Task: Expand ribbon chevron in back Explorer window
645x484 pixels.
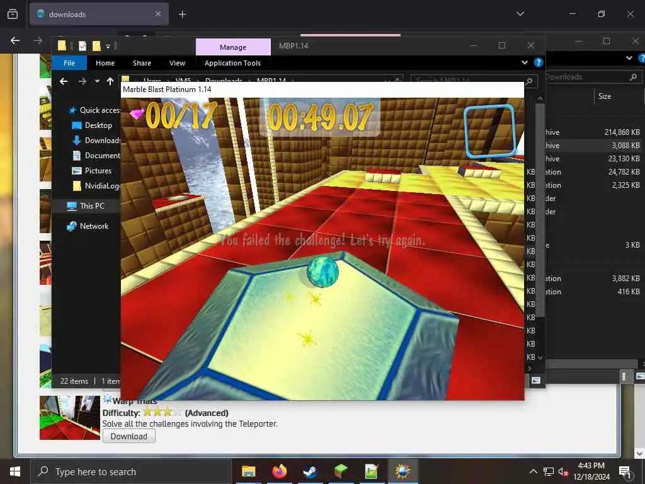Action: click(629, 58)
